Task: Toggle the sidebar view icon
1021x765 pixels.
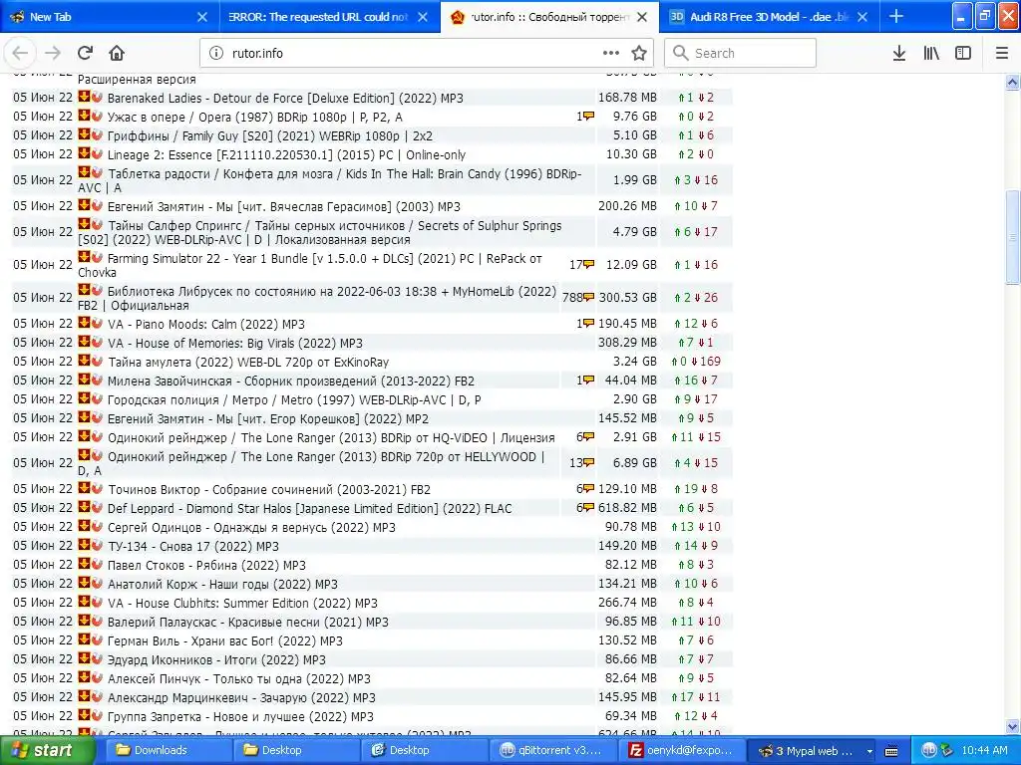Action: point(963,53)
